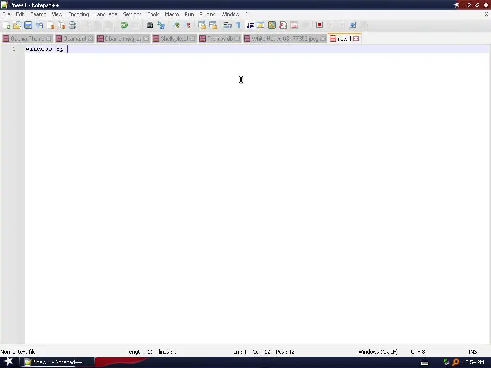Open the Run menu
This screenshot has height=368, width=491.
189,14
